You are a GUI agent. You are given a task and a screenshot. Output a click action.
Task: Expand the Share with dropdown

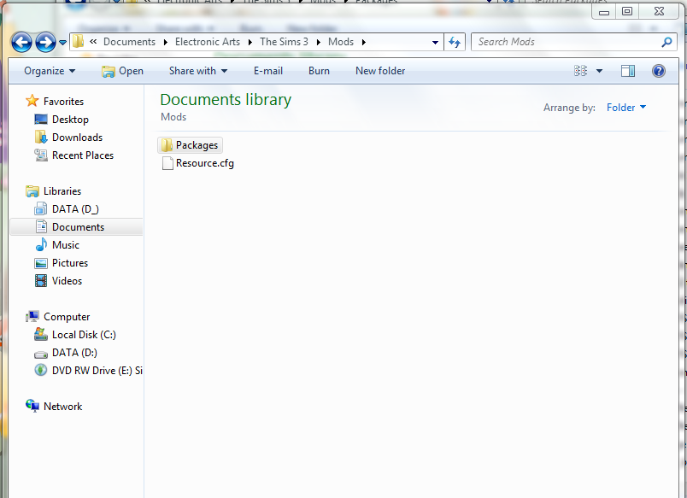coord(198,71)
